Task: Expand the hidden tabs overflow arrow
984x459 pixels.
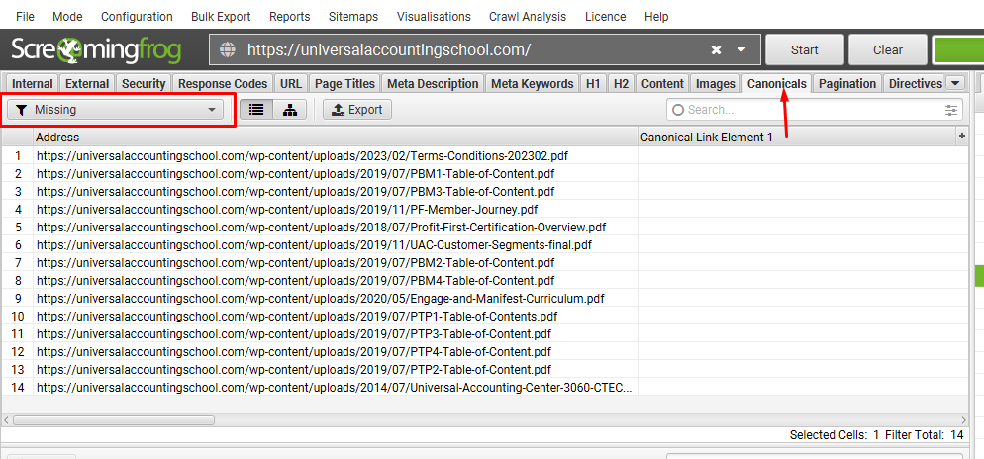Action: (955, 83)
